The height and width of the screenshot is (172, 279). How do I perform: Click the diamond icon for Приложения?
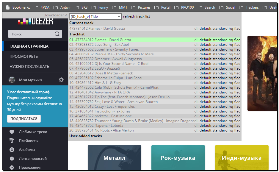point(12,167)
